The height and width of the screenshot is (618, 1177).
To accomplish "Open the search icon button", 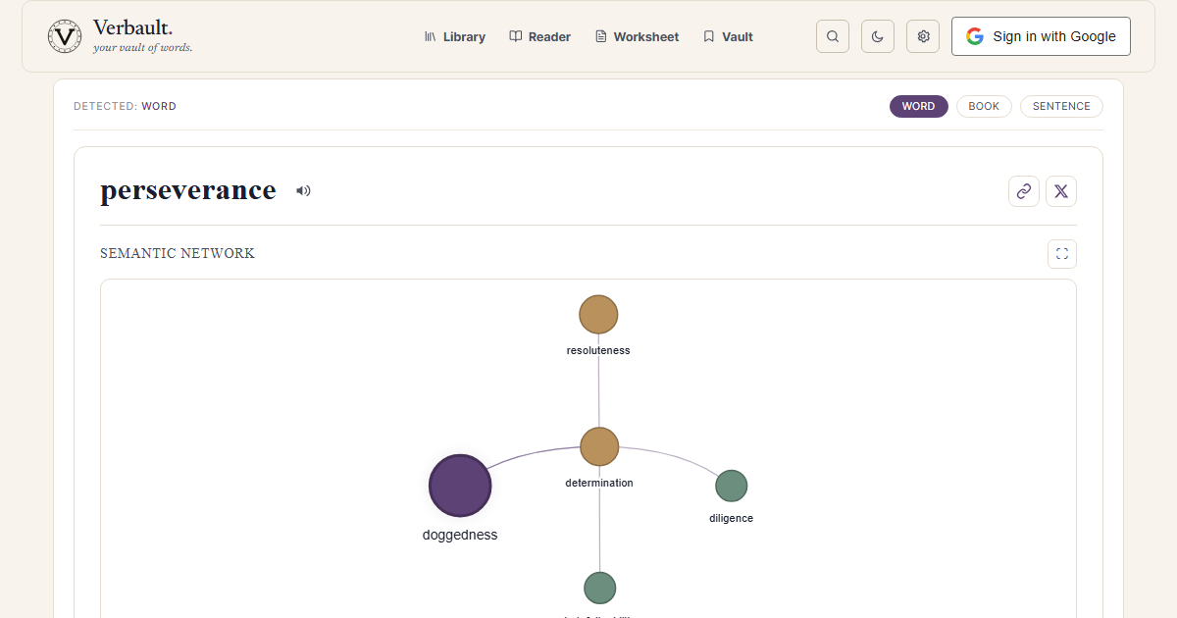I will pyautogui.click(x=833, y=36).
